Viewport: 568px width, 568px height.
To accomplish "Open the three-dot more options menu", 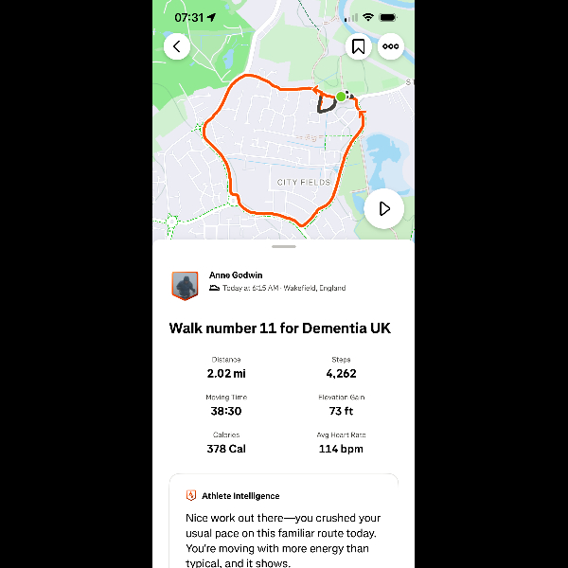I will [x=390, y=46].
